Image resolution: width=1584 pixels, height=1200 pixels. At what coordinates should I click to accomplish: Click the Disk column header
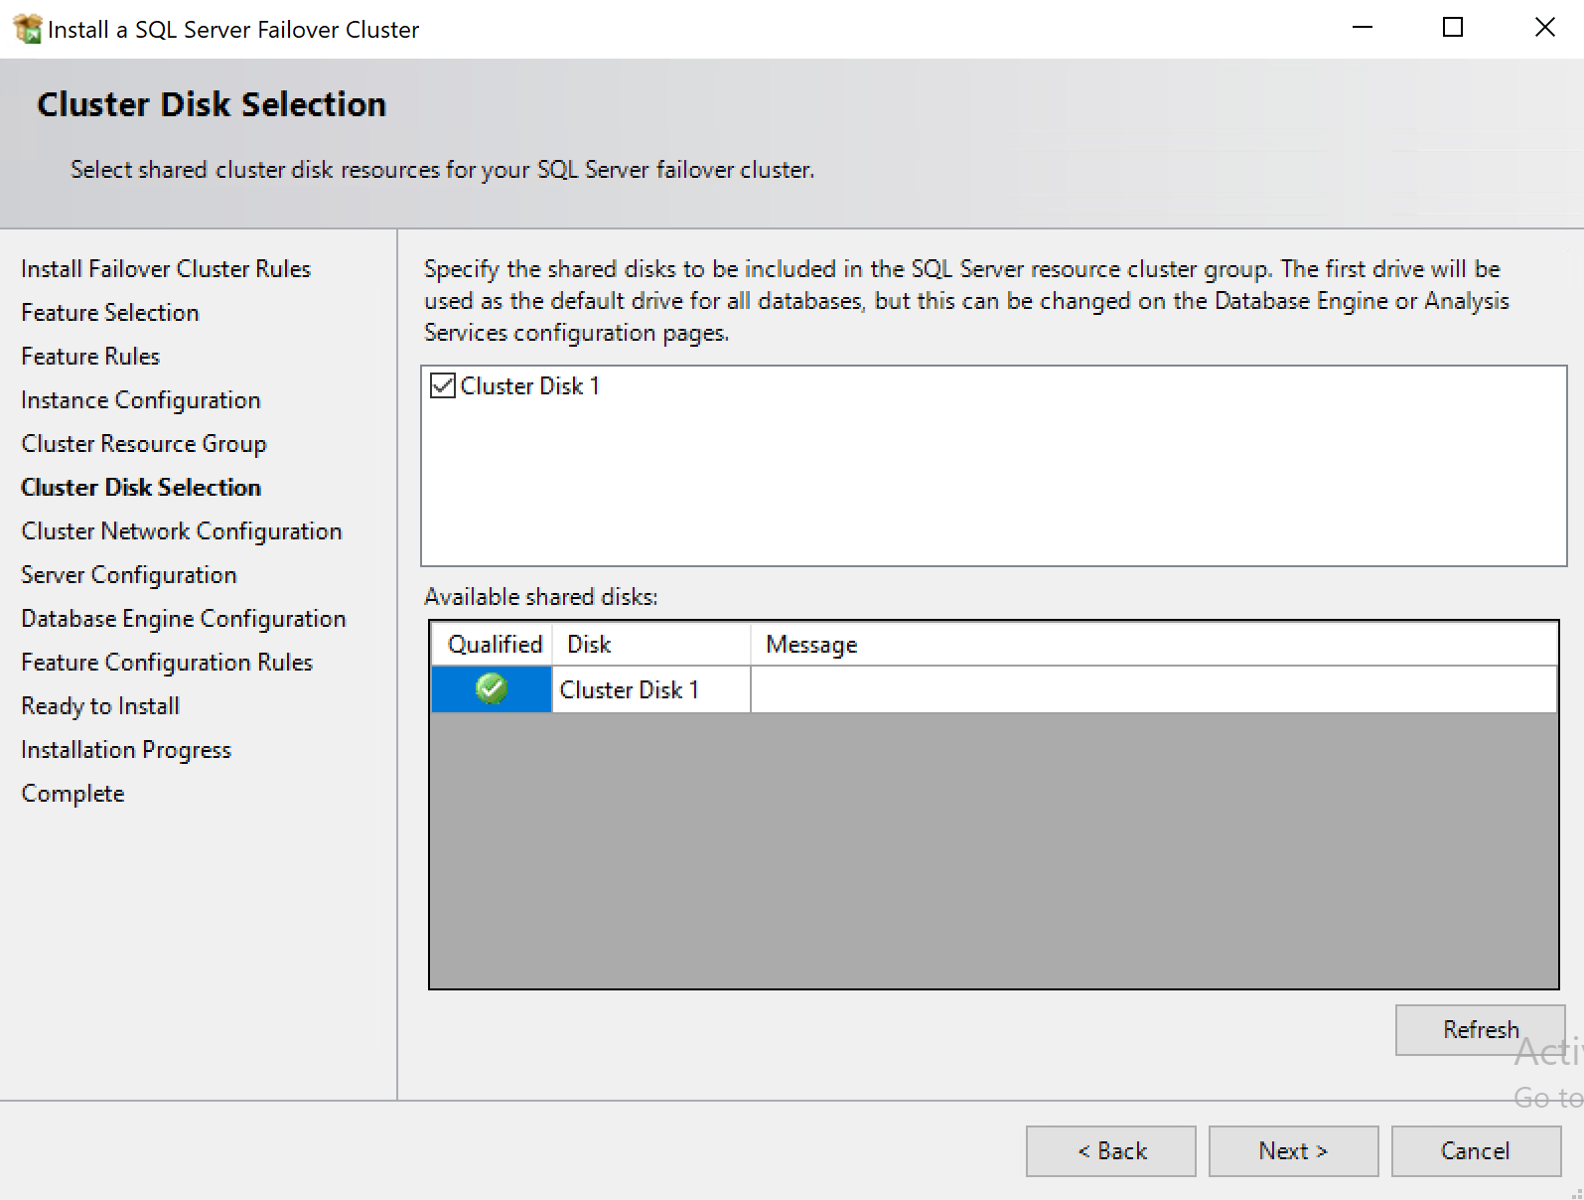(x=589, y=645)
